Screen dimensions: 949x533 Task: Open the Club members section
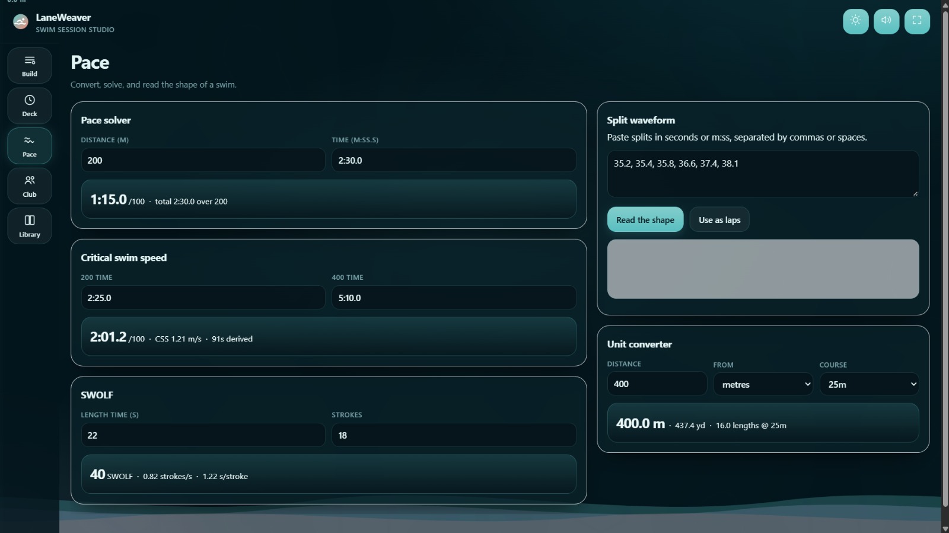(29, 186)
